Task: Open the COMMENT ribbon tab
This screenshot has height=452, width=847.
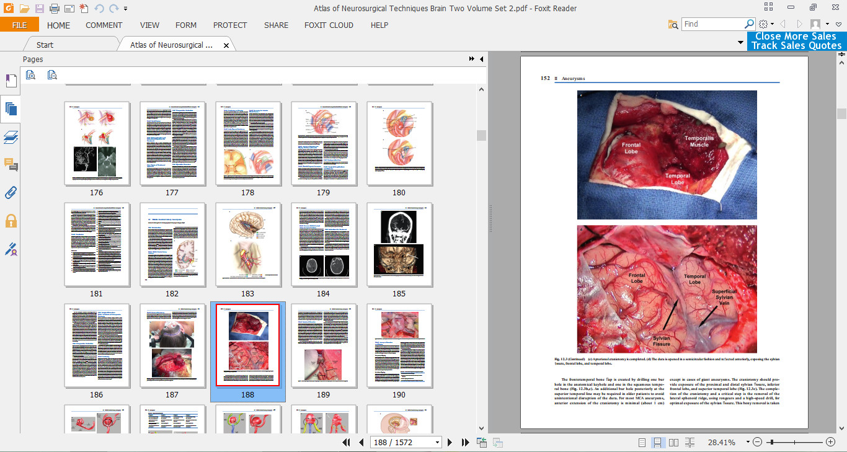Action: coord(104,25)
